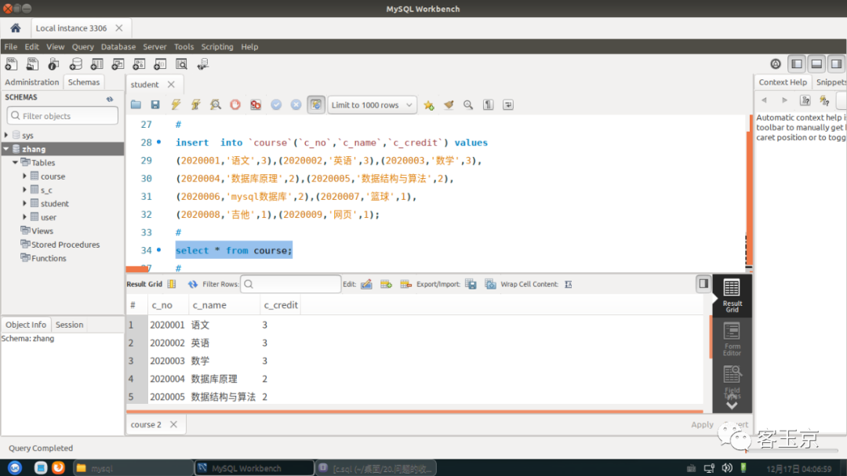Reconnect to DBMS icon in main toolbar
The image size is (847, 476).
[x=203, y=64]
